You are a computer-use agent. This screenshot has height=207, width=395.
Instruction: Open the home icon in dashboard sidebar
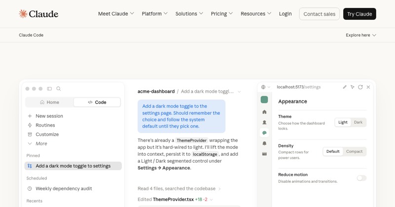(264, 112)
